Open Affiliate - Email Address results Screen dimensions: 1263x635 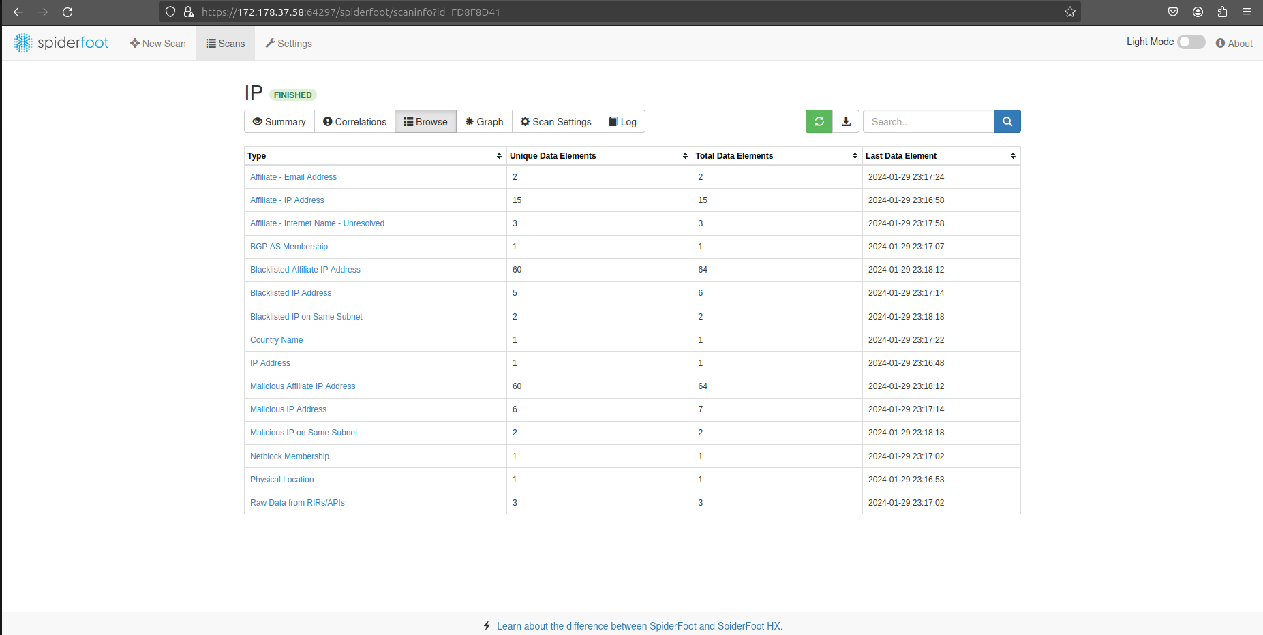click(293, 177)
